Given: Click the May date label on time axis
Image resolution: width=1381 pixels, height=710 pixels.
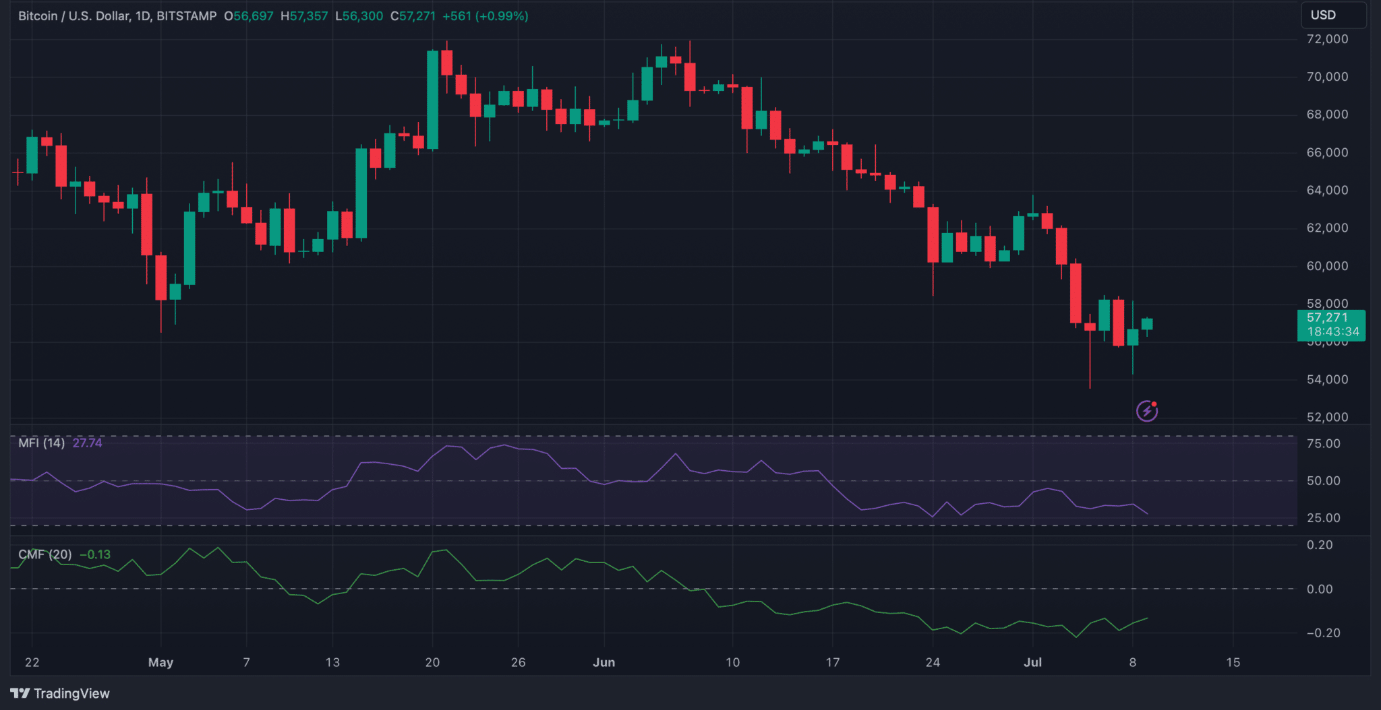Looking at the screenshot, I should pos(160,662).
